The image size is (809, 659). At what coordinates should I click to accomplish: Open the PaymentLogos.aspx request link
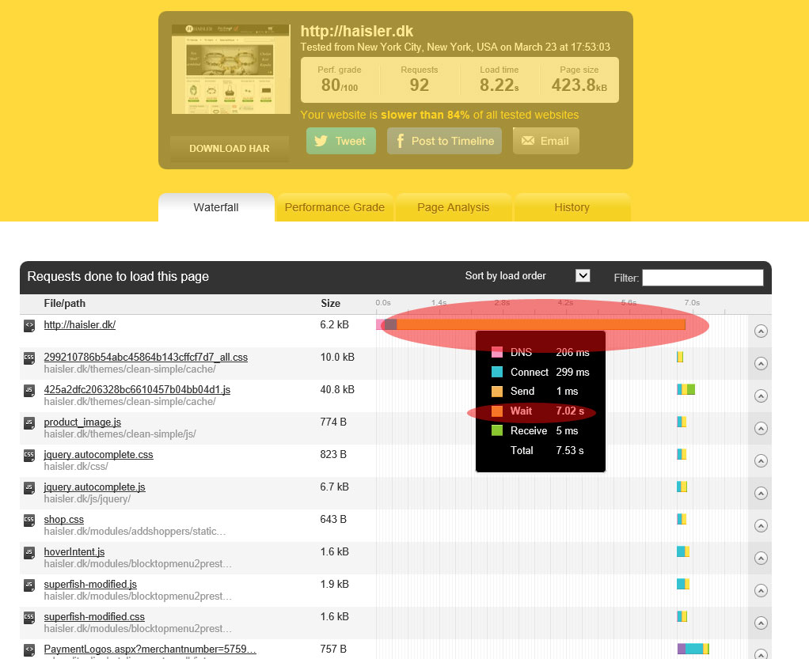(150, 650)
